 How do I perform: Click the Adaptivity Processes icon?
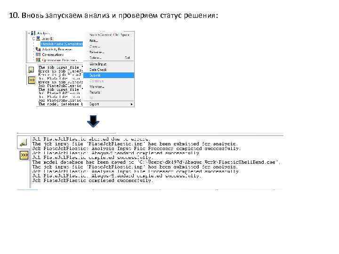pos(38,49)
